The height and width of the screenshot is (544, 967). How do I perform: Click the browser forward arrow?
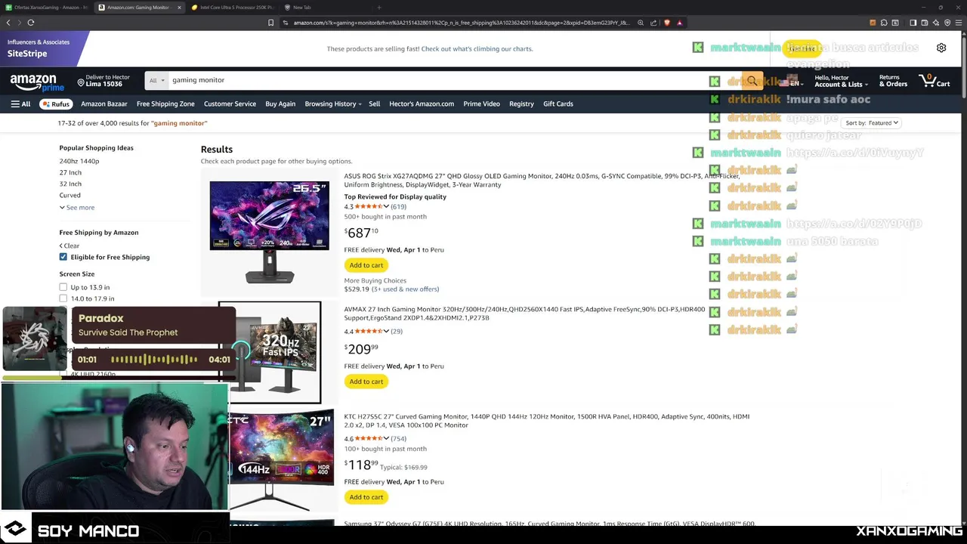pyautogui.click(x=19, y=23)
